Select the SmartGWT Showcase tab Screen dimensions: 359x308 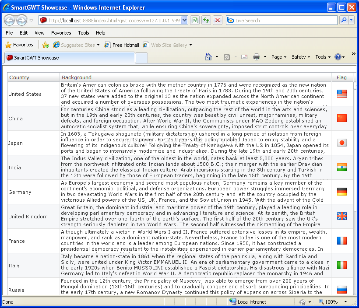click(x=70, y=58)
